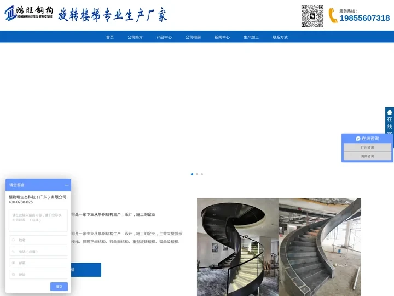Click the curved steel staircase construction photo
The width and height of the screenshot is (394, 296).
pos(320,247)
